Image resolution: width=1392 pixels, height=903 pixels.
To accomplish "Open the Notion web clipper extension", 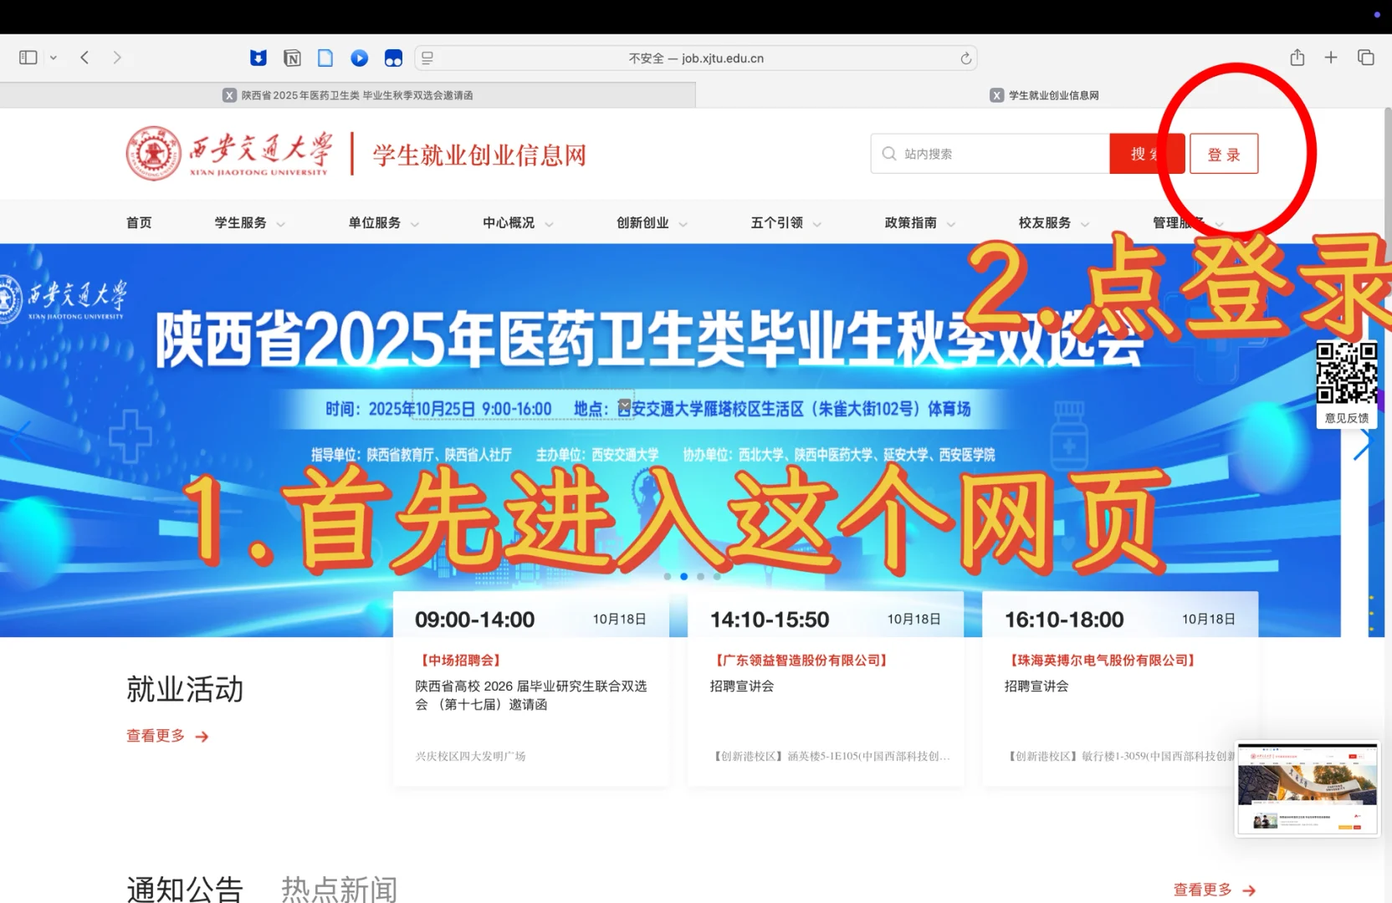I will (x=292, y=58).
